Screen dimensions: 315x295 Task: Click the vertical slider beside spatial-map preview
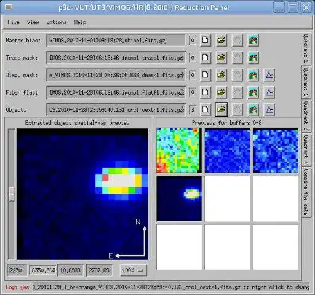(x=12, y=194)
